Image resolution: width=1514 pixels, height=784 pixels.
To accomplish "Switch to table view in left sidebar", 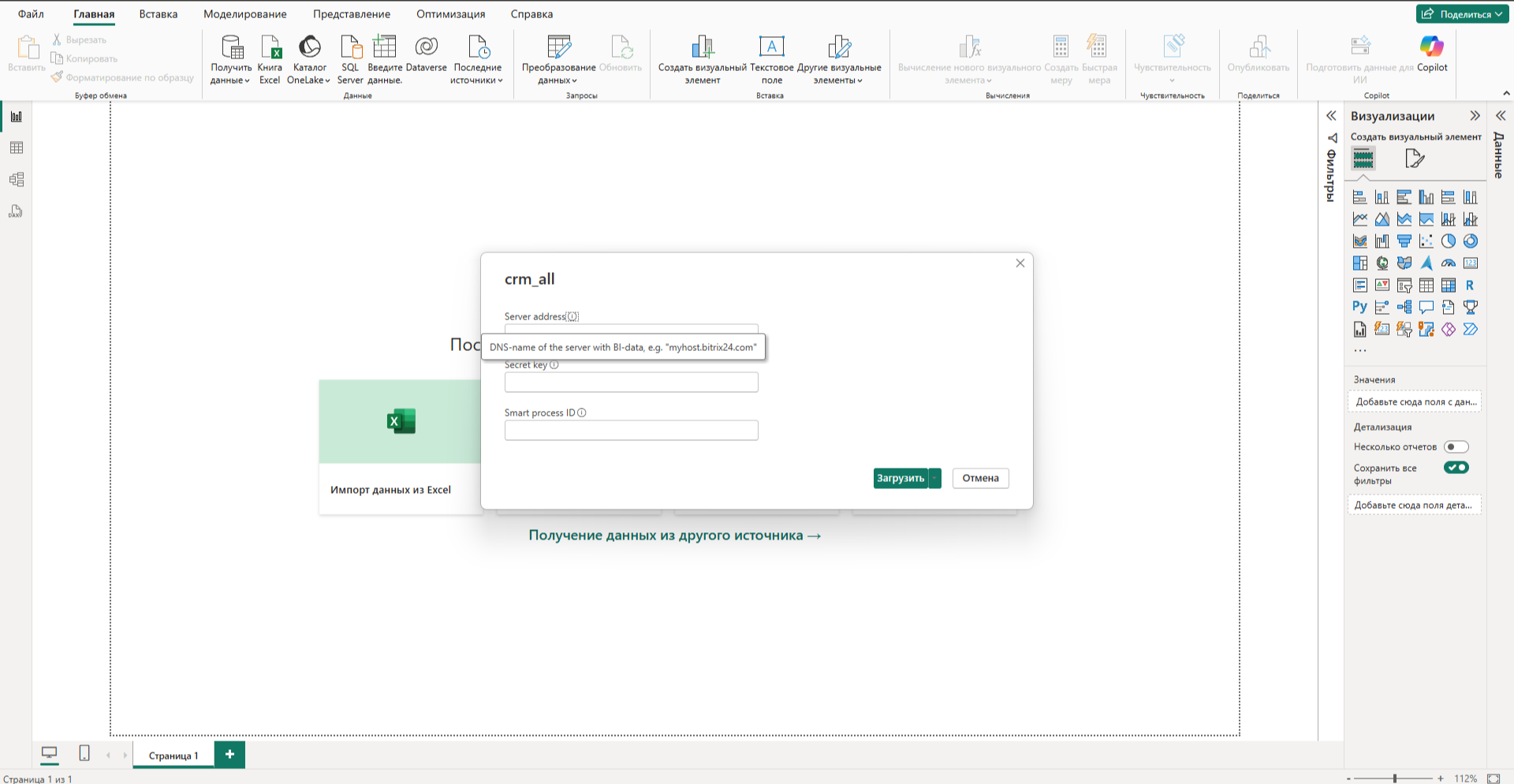I will pos(17,148).
